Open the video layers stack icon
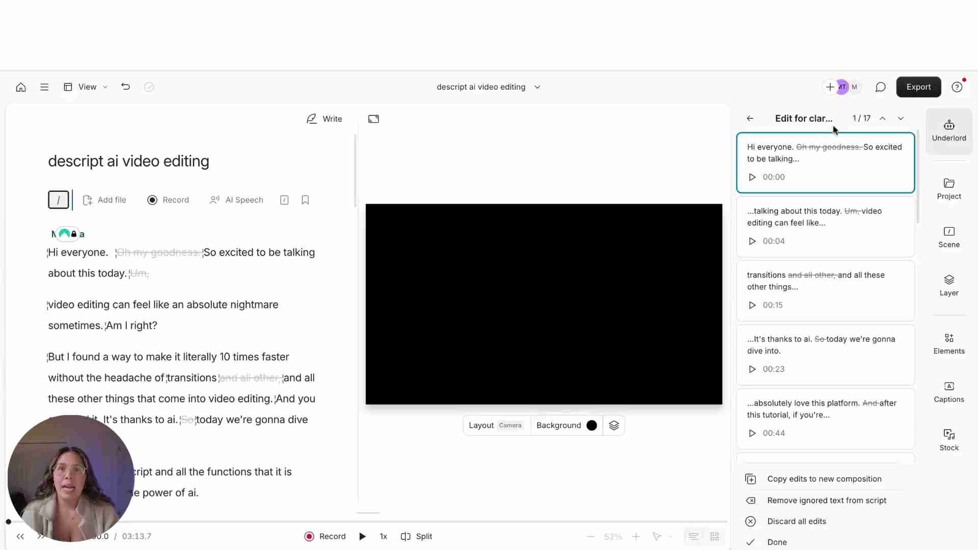 click(x=614, y=425)
